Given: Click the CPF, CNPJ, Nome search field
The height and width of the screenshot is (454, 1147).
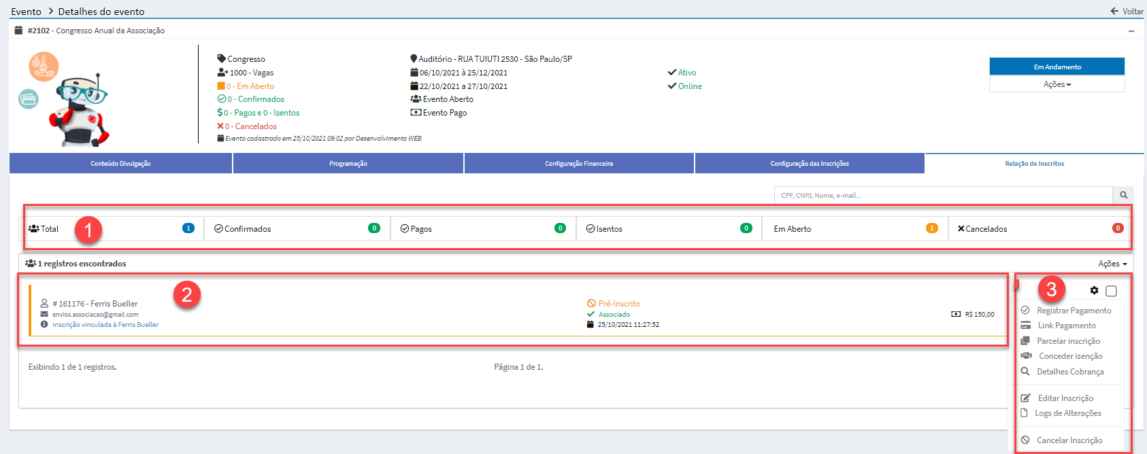Looking at the screenshot, I should (x=943, y=195).
